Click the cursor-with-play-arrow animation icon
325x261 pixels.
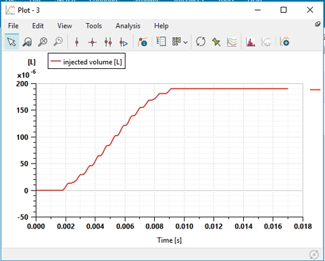(x=124, y=42)
